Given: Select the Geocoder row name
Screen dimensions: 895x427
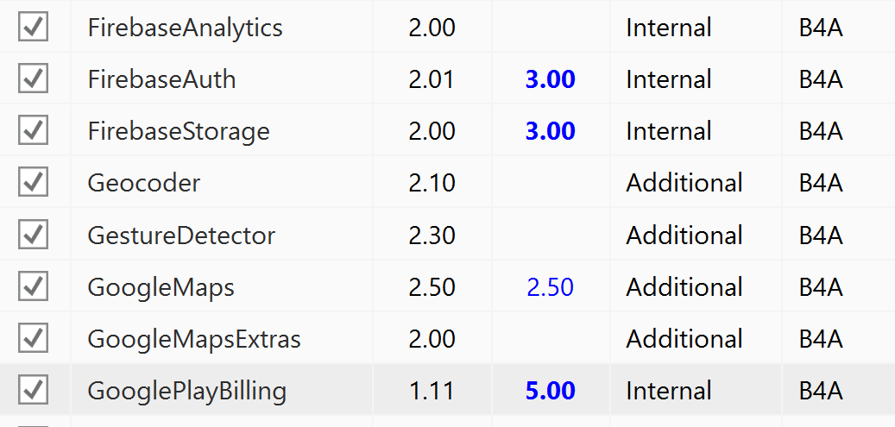Looking at the screenshot, I should point(143,183).
